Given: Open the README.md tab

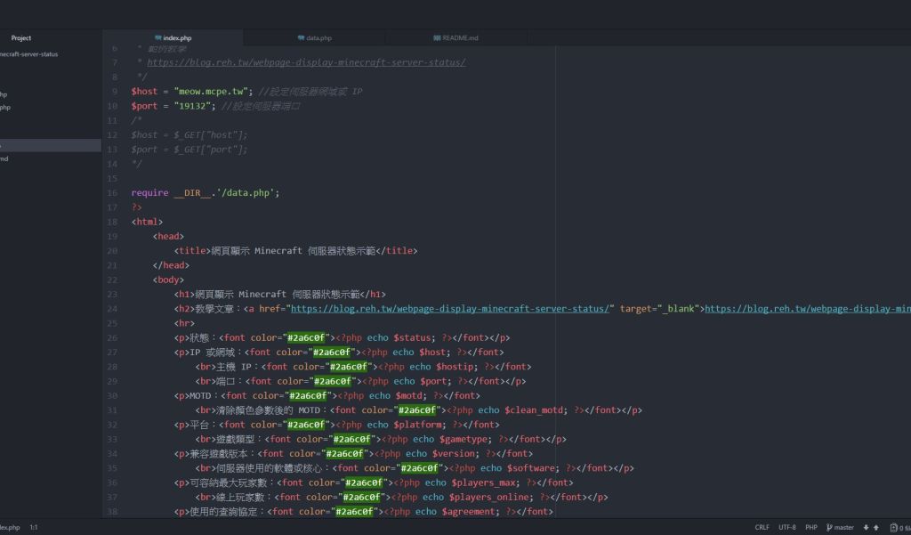Looking at the screenshot, I should click(460, 38).
